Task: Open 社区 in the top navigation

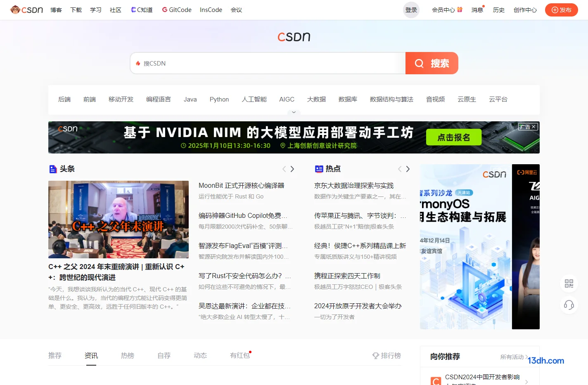Action: coord(116,10)
